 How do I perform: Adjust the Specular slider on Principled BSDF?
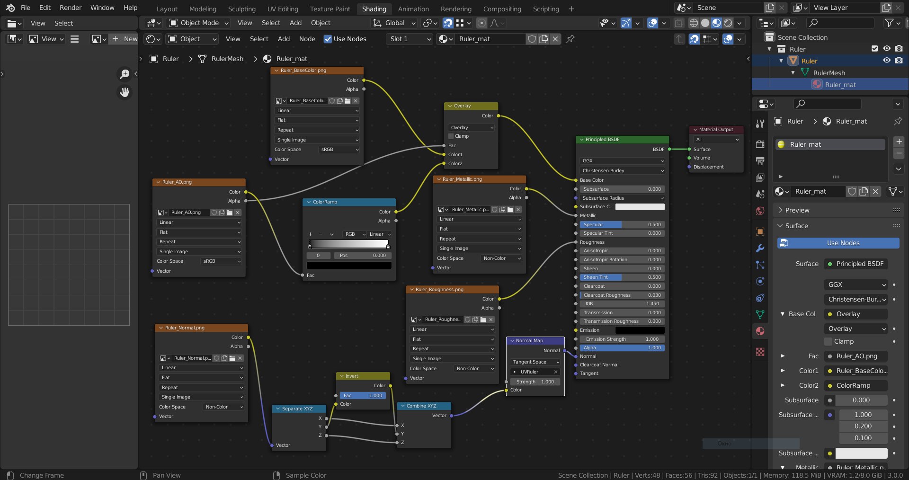[x=622, y=224]
